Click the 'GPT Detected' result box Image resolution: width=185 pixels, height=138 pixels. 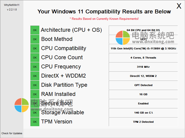pyautogui.click(x=143, y=85)
